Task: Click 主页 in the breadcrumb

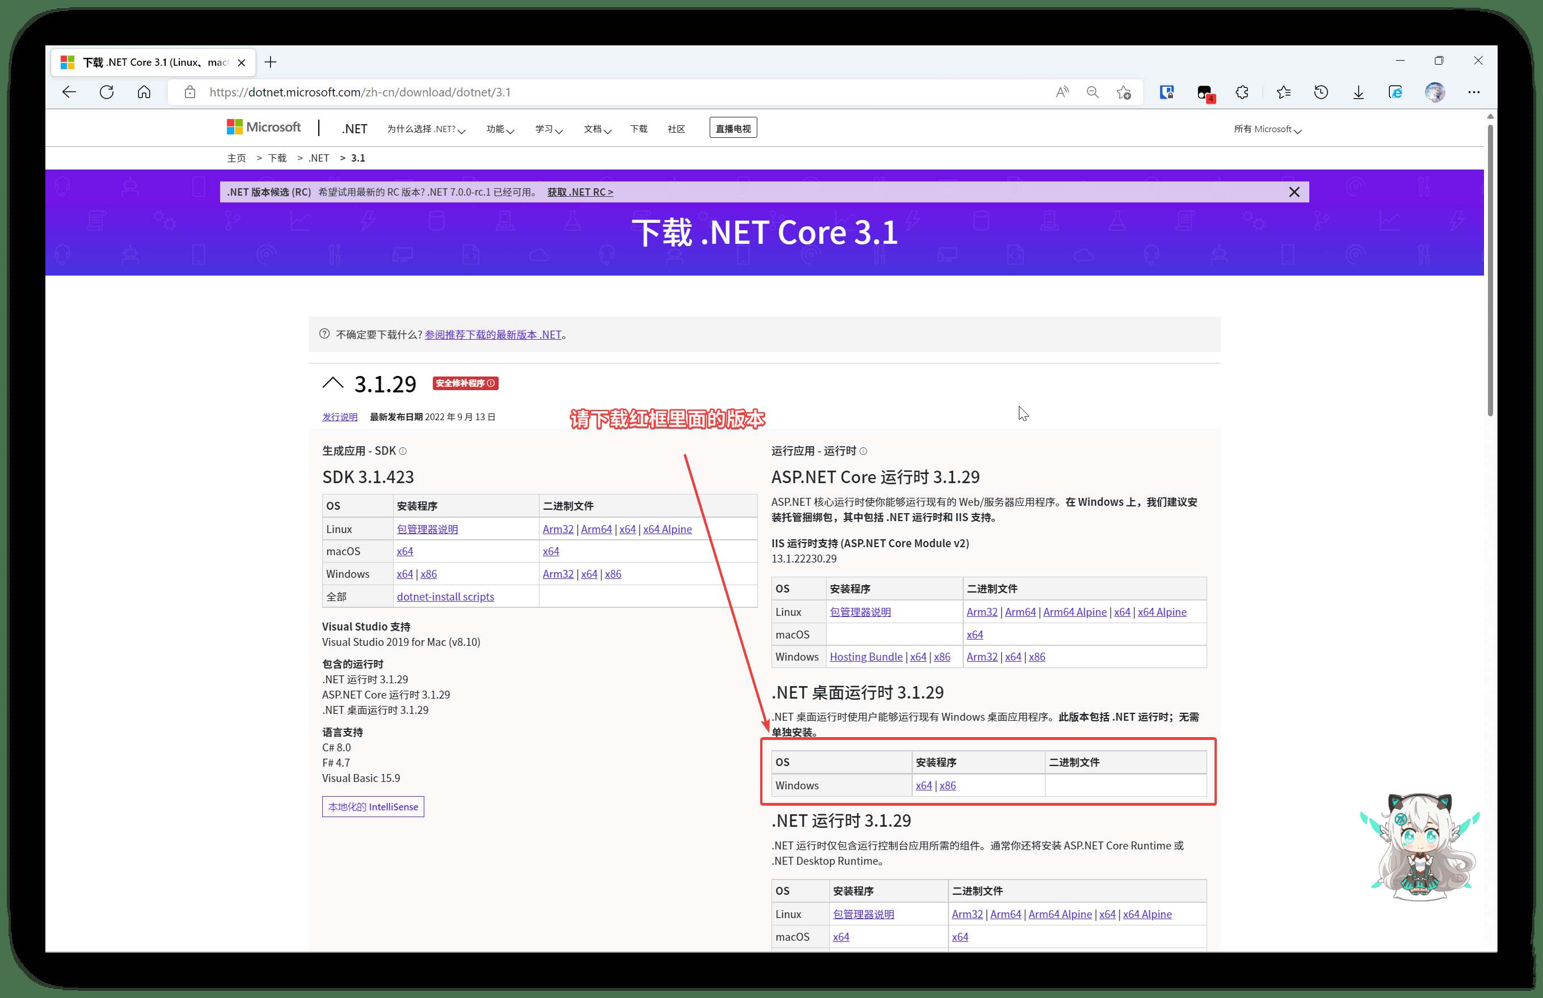Action: click(236, 158)
